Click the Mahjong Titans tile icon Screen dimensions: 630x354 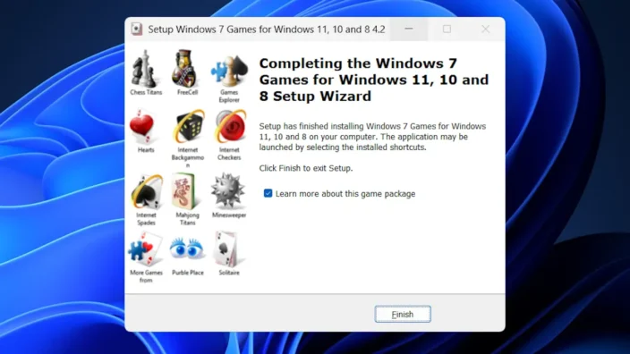[185, 191]
